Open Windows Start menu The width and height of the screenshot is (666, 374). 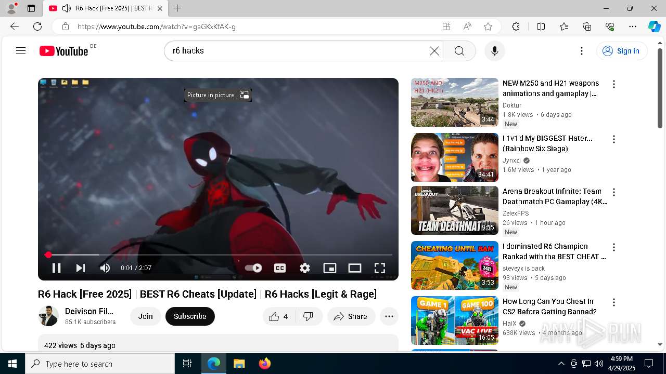[12, 364]
